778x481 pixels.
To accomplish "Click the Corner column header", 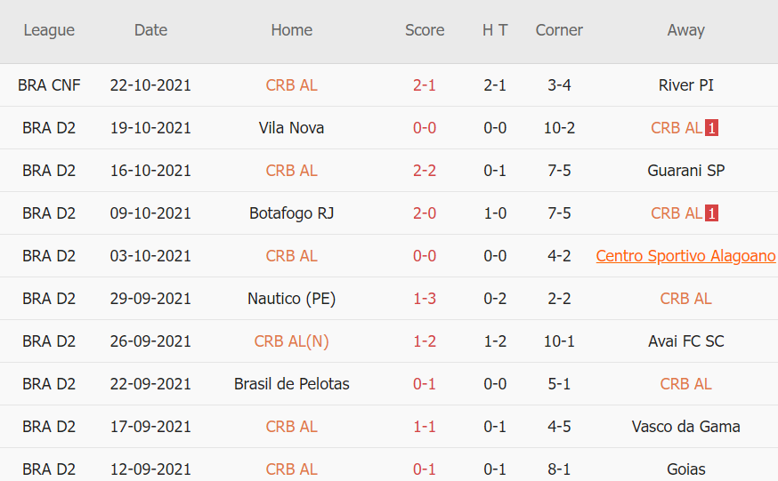I will tap(559, 30).
